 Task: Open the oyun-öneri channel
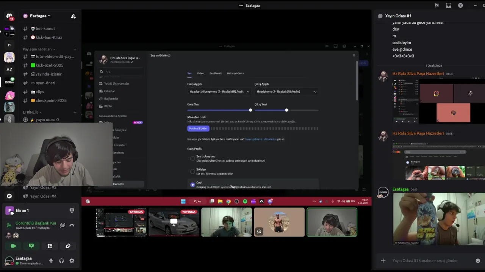(x=45, y=83)
